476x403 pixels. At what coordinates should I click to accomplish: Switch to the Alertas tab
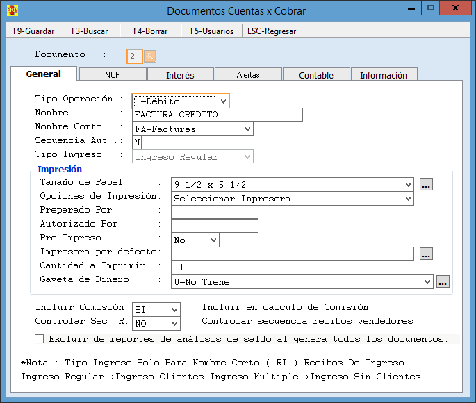(248, 75)
